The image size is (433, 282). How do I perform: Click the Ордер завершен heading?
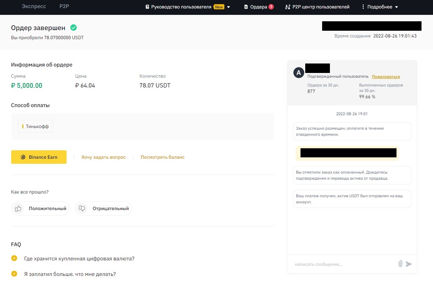click(x=38, y=28)
